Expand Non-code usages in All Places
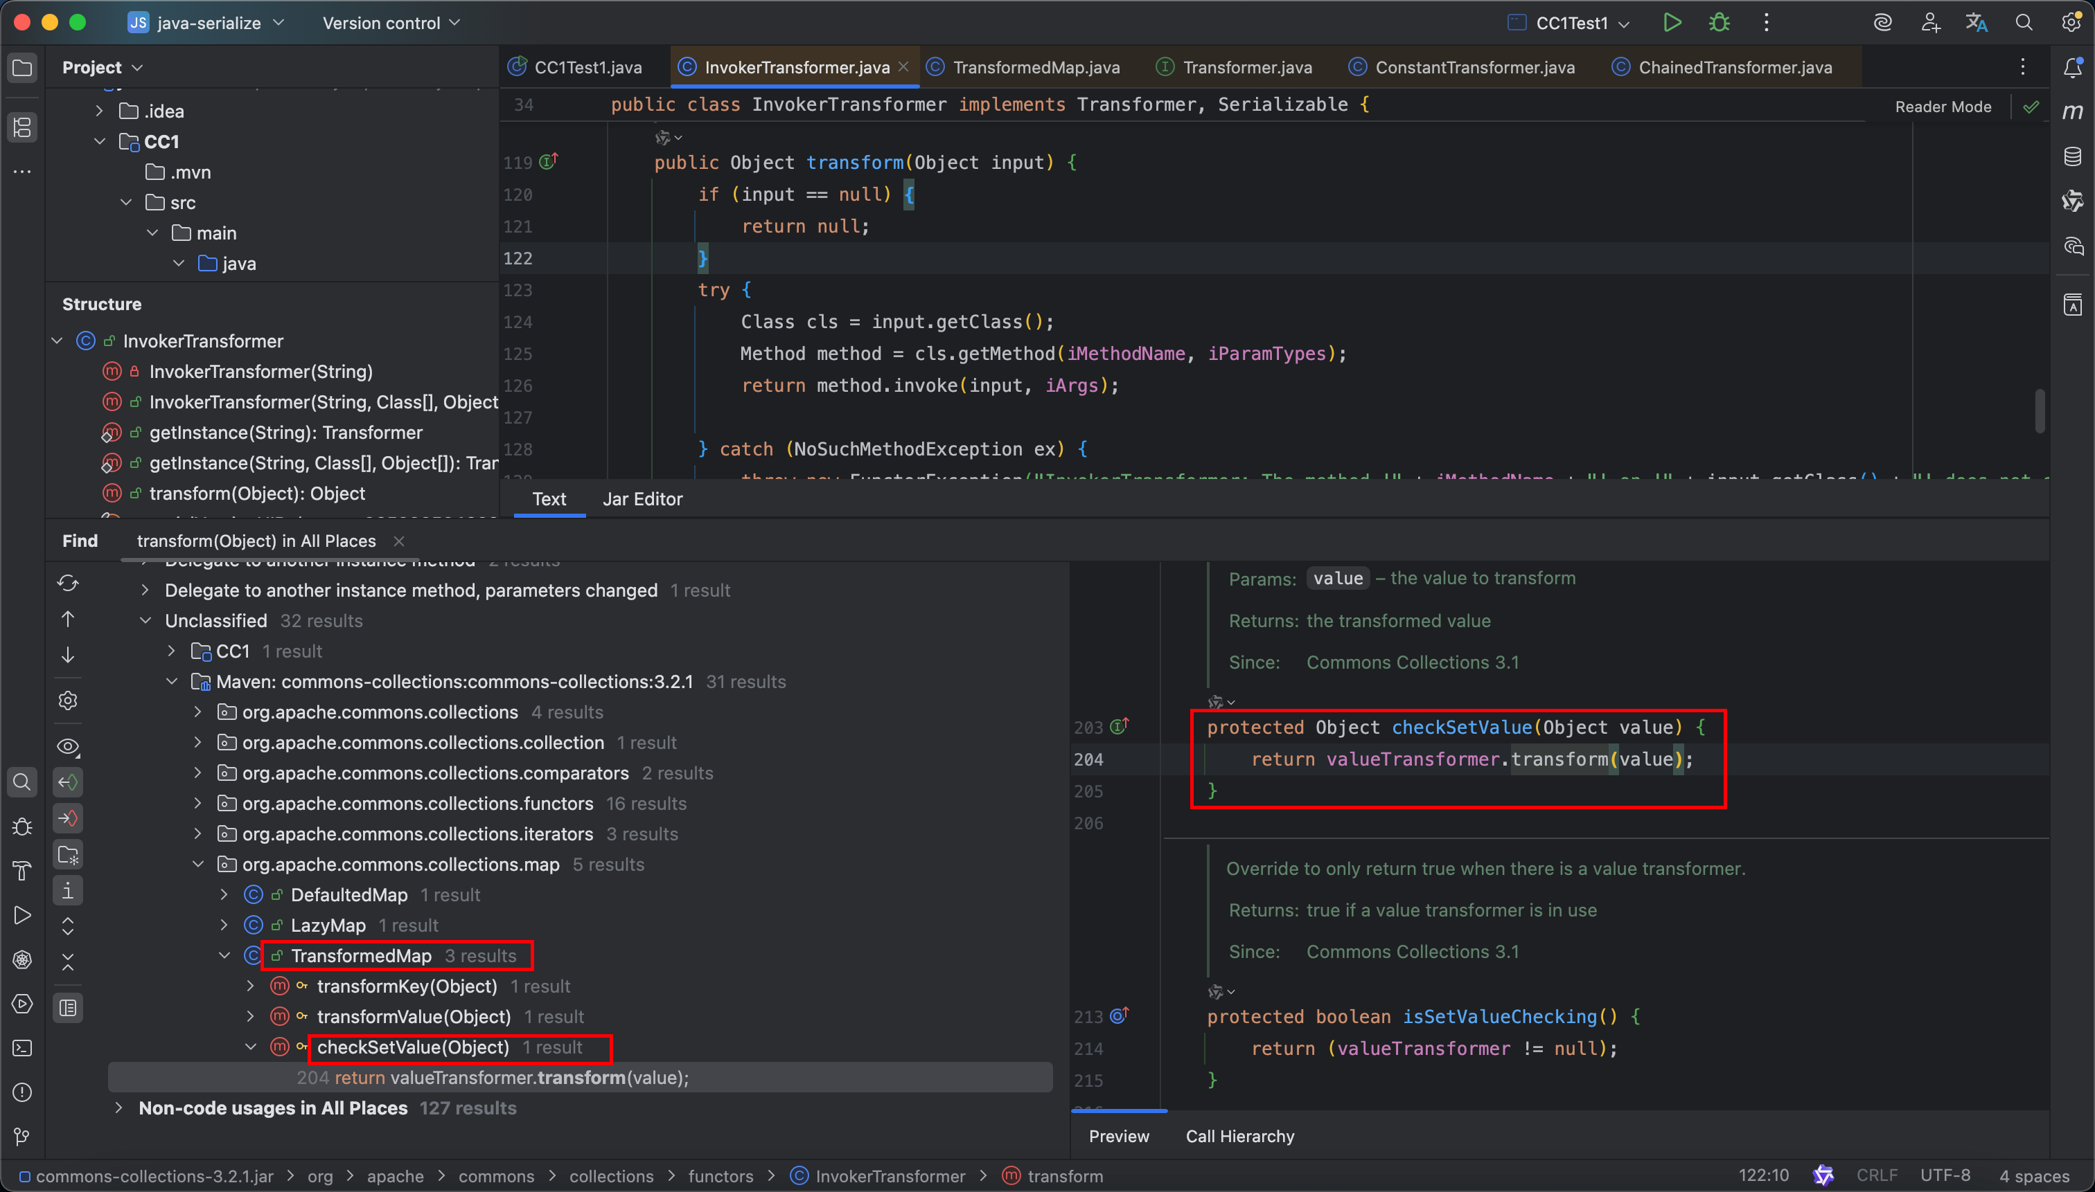The height and width of the screenshot is (1192, 2095). point(118,1108)
